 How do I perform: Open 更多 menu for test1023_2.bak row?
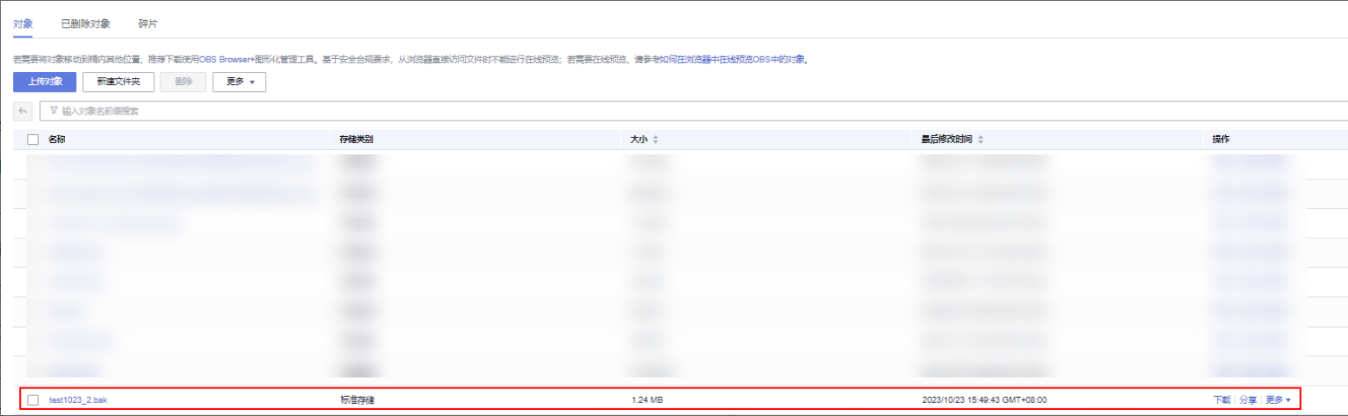point(1278,400)
